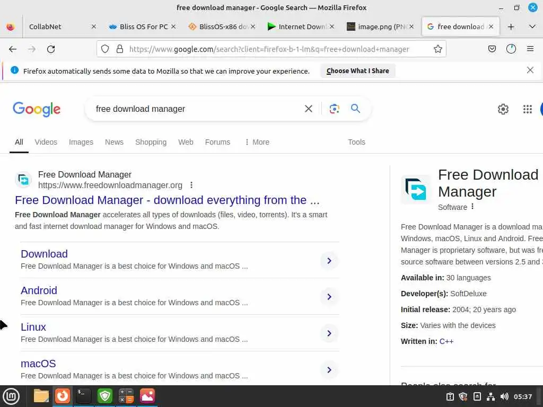Go forward to next page
Viewport: 543px width, 407px height.
pyautogui.click(x=32, y=49)
